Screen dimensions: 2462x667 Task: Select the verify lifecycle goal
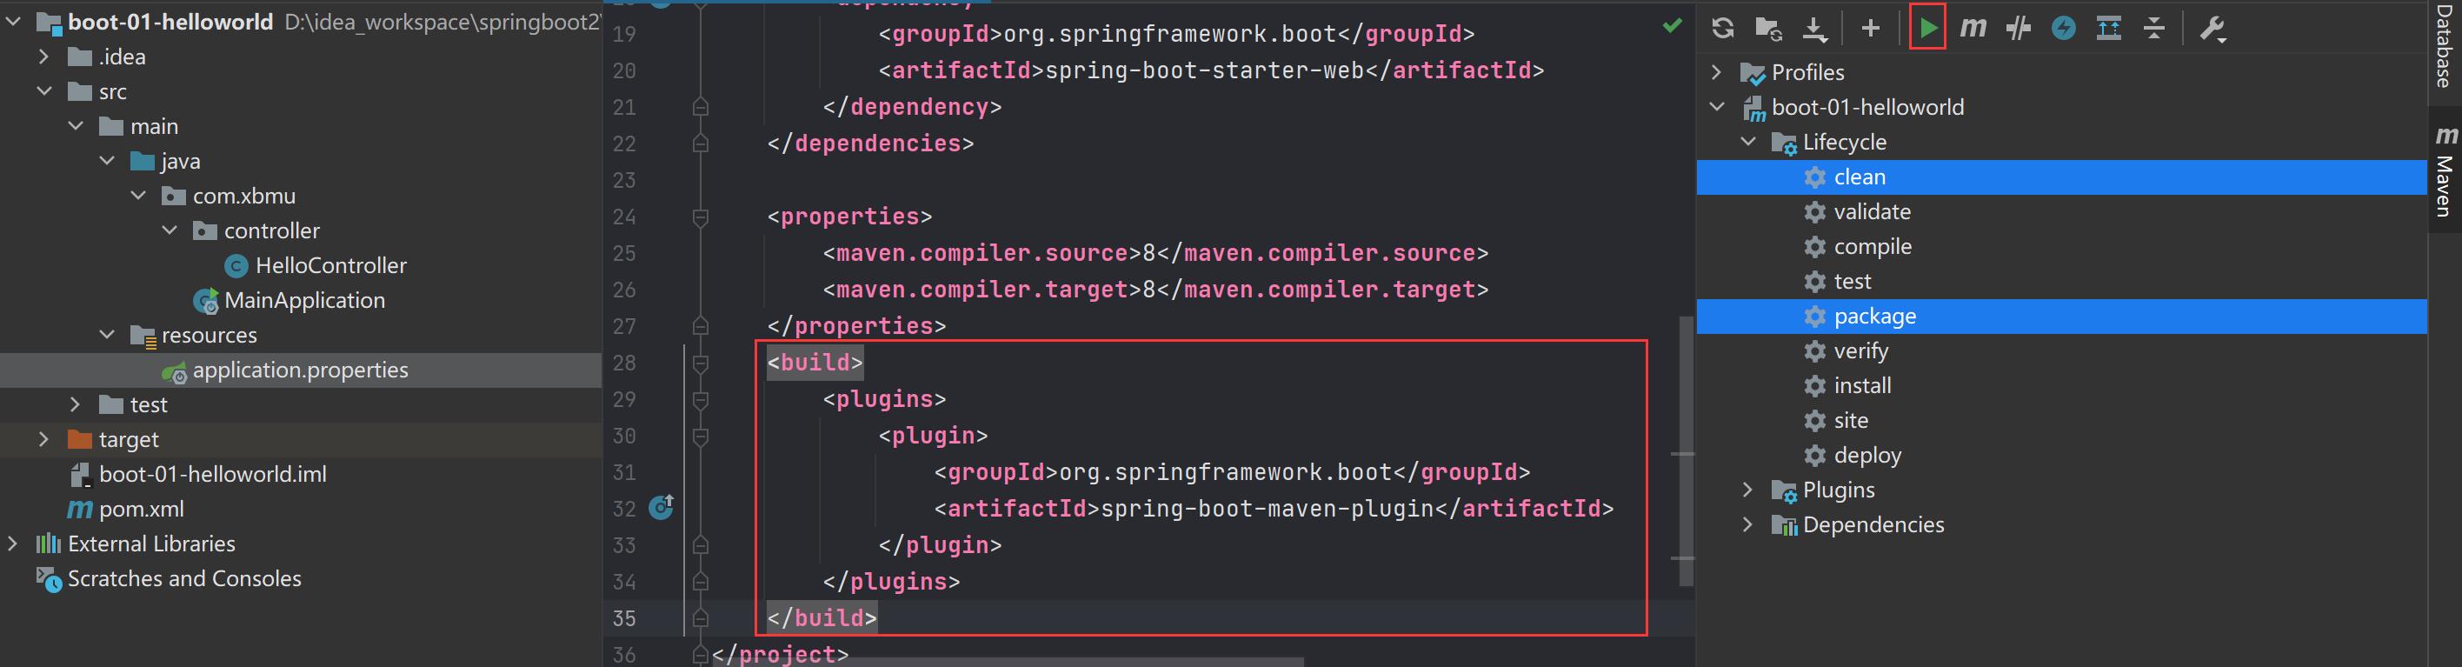pos(2061,350)
